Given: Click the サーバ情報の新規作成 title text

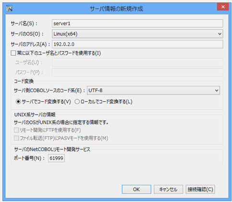Looking at the screenshot, I should pos(116,9).
